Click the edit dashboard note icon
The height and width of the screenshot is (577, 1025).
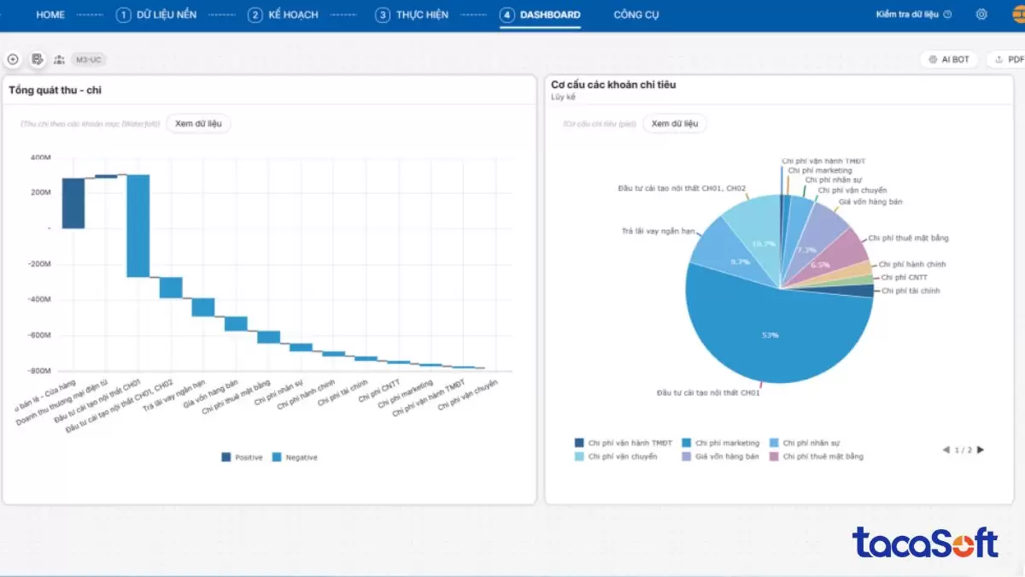38,60
